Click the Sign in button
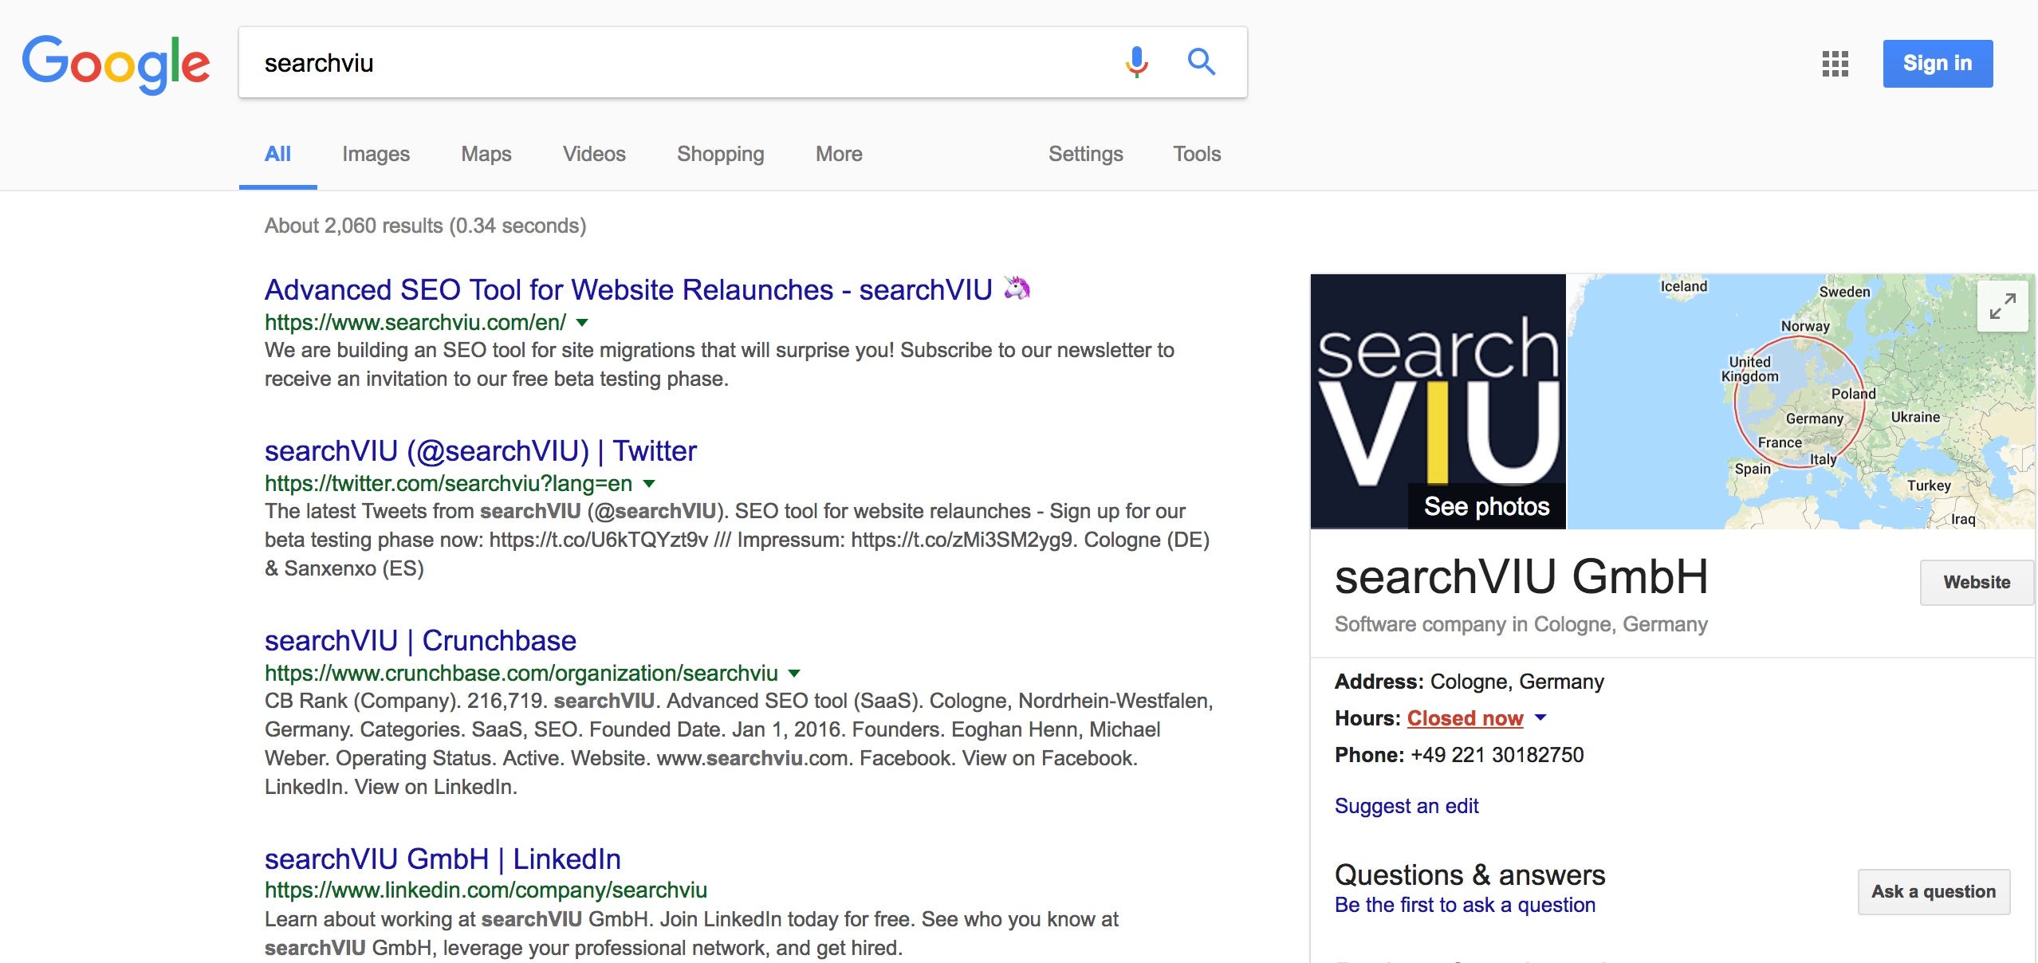Screen dimensions: 2038x963 (x=1938, y=63)
